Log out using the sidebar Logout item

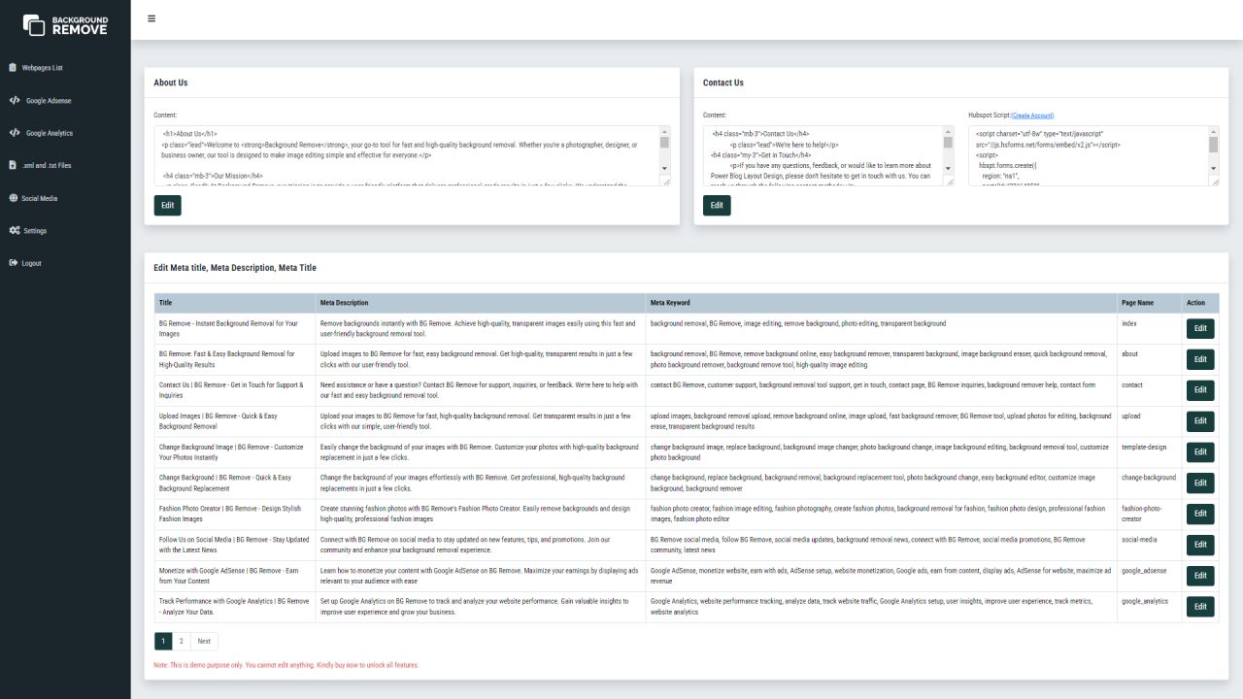point(25,263)
